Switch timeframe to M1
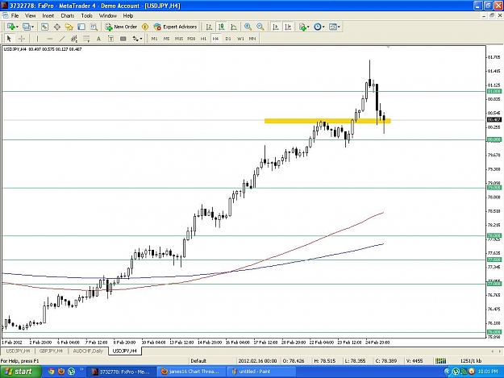Viewport: 504px width, 378px height. tap(154, 39)
